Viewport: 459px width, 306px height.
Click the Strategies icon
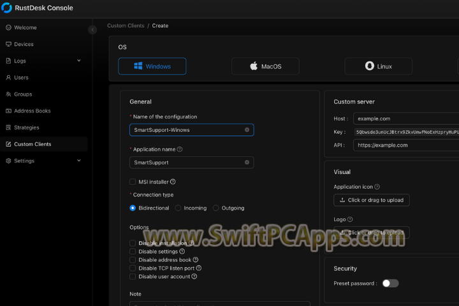click(8, 127)
